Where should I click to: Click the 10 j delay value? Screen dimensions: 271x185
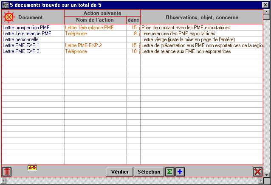[135, 51]
